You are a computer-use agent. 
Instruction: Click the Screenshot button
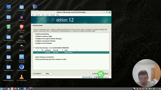[37, 73]
